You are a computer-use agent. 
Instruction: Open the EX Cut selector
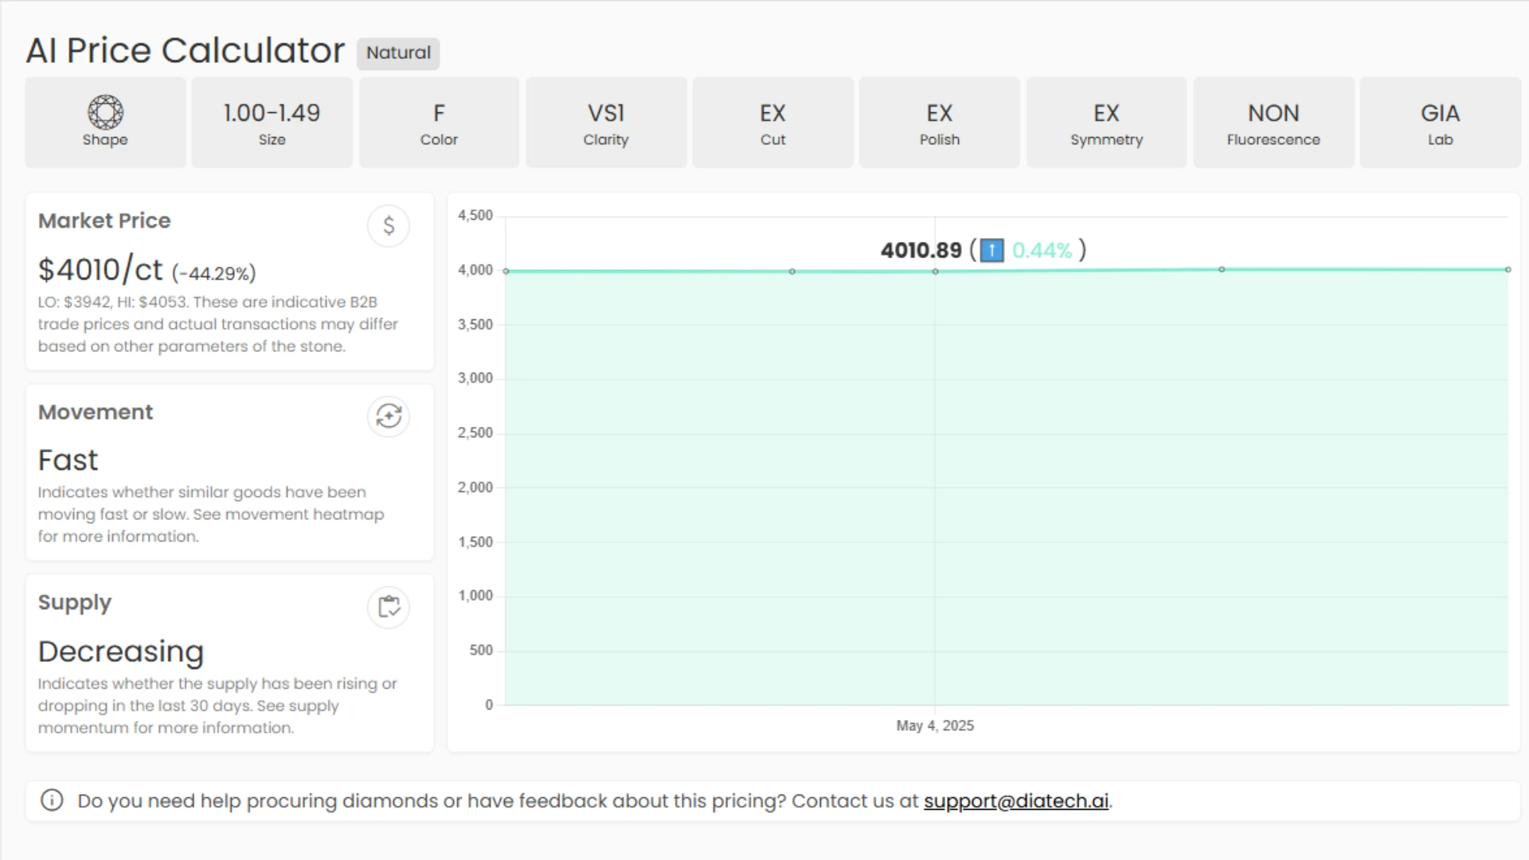[x=772, y=123]
